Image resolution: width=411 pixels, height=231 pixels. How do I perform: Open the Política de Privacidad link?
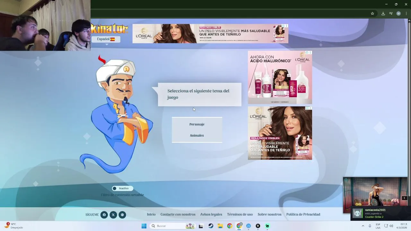pyautogui.click(x=303, y=214)
